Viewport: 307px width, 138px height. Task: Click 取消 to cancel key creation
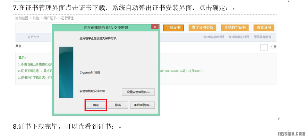(118, 105)
